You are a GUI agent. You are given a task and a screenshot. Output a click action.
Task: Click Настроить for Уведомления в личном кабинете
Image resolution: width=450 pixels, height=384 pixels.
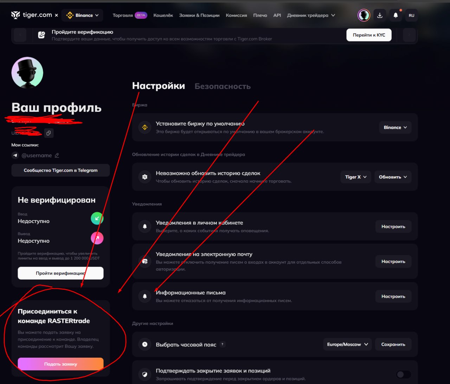tap(393, 226)
